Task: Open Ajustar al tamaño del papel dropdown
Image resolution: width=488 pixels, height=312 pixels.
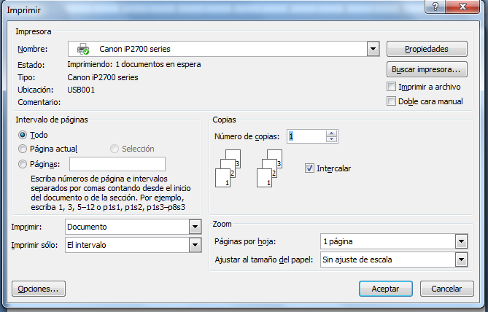Action: point(460,260)
